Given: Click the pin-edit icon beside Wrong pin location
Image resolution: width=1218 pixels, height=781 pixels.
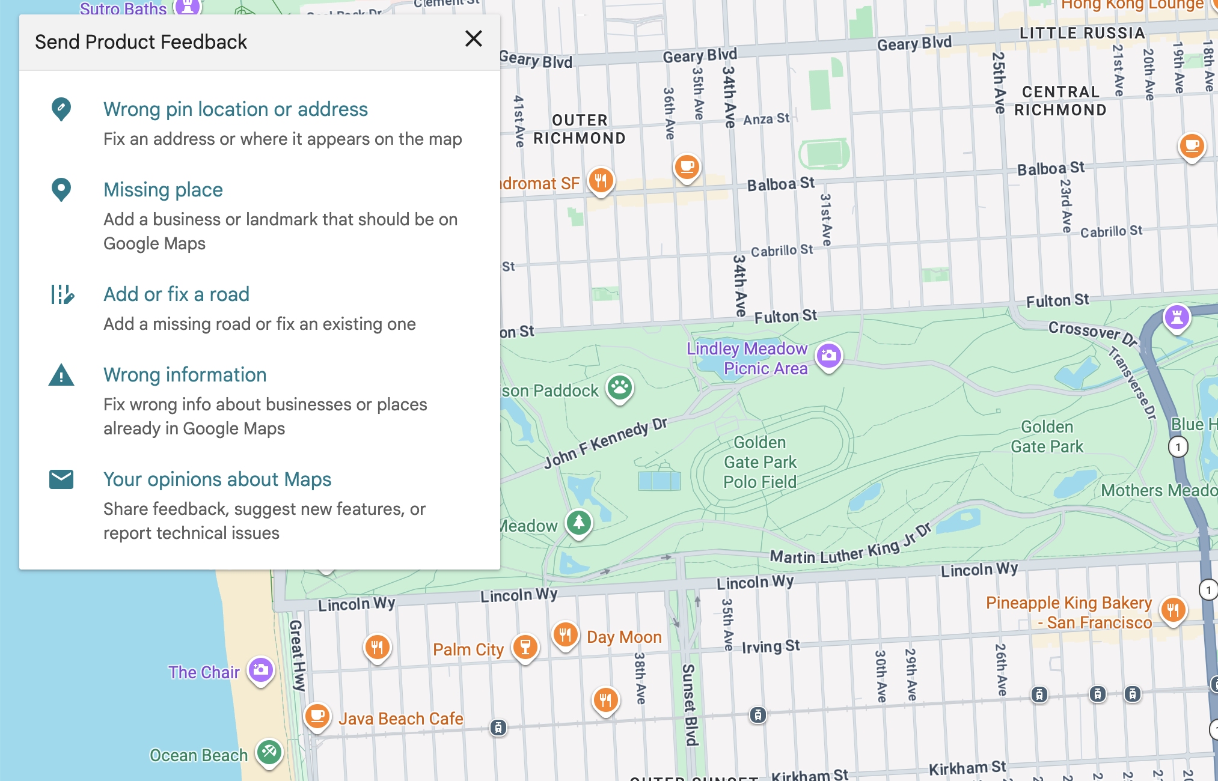Looking at the screenshot, I should click(x=61, y=109).
